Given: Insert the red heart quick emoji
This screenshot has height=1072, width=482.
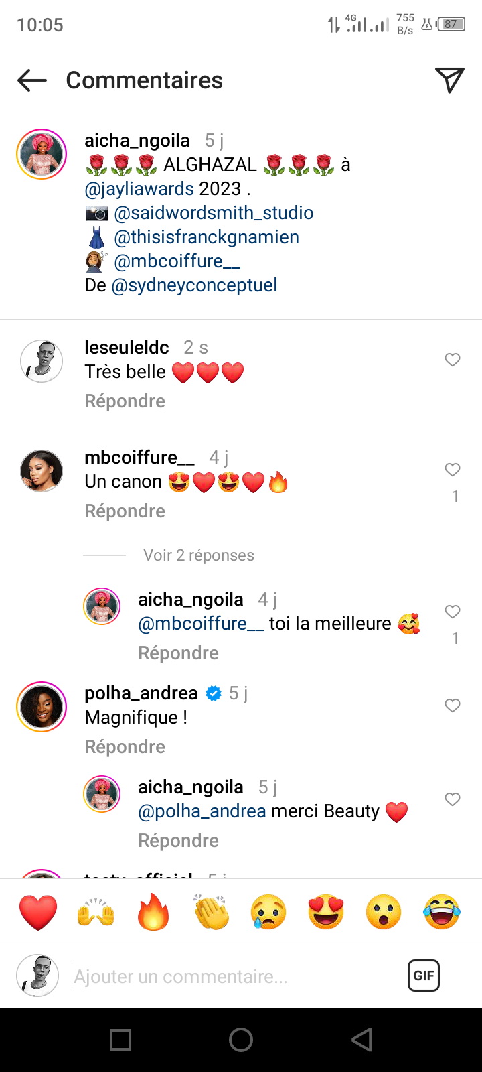Looking at the screenshot, I should click(38, 912).
